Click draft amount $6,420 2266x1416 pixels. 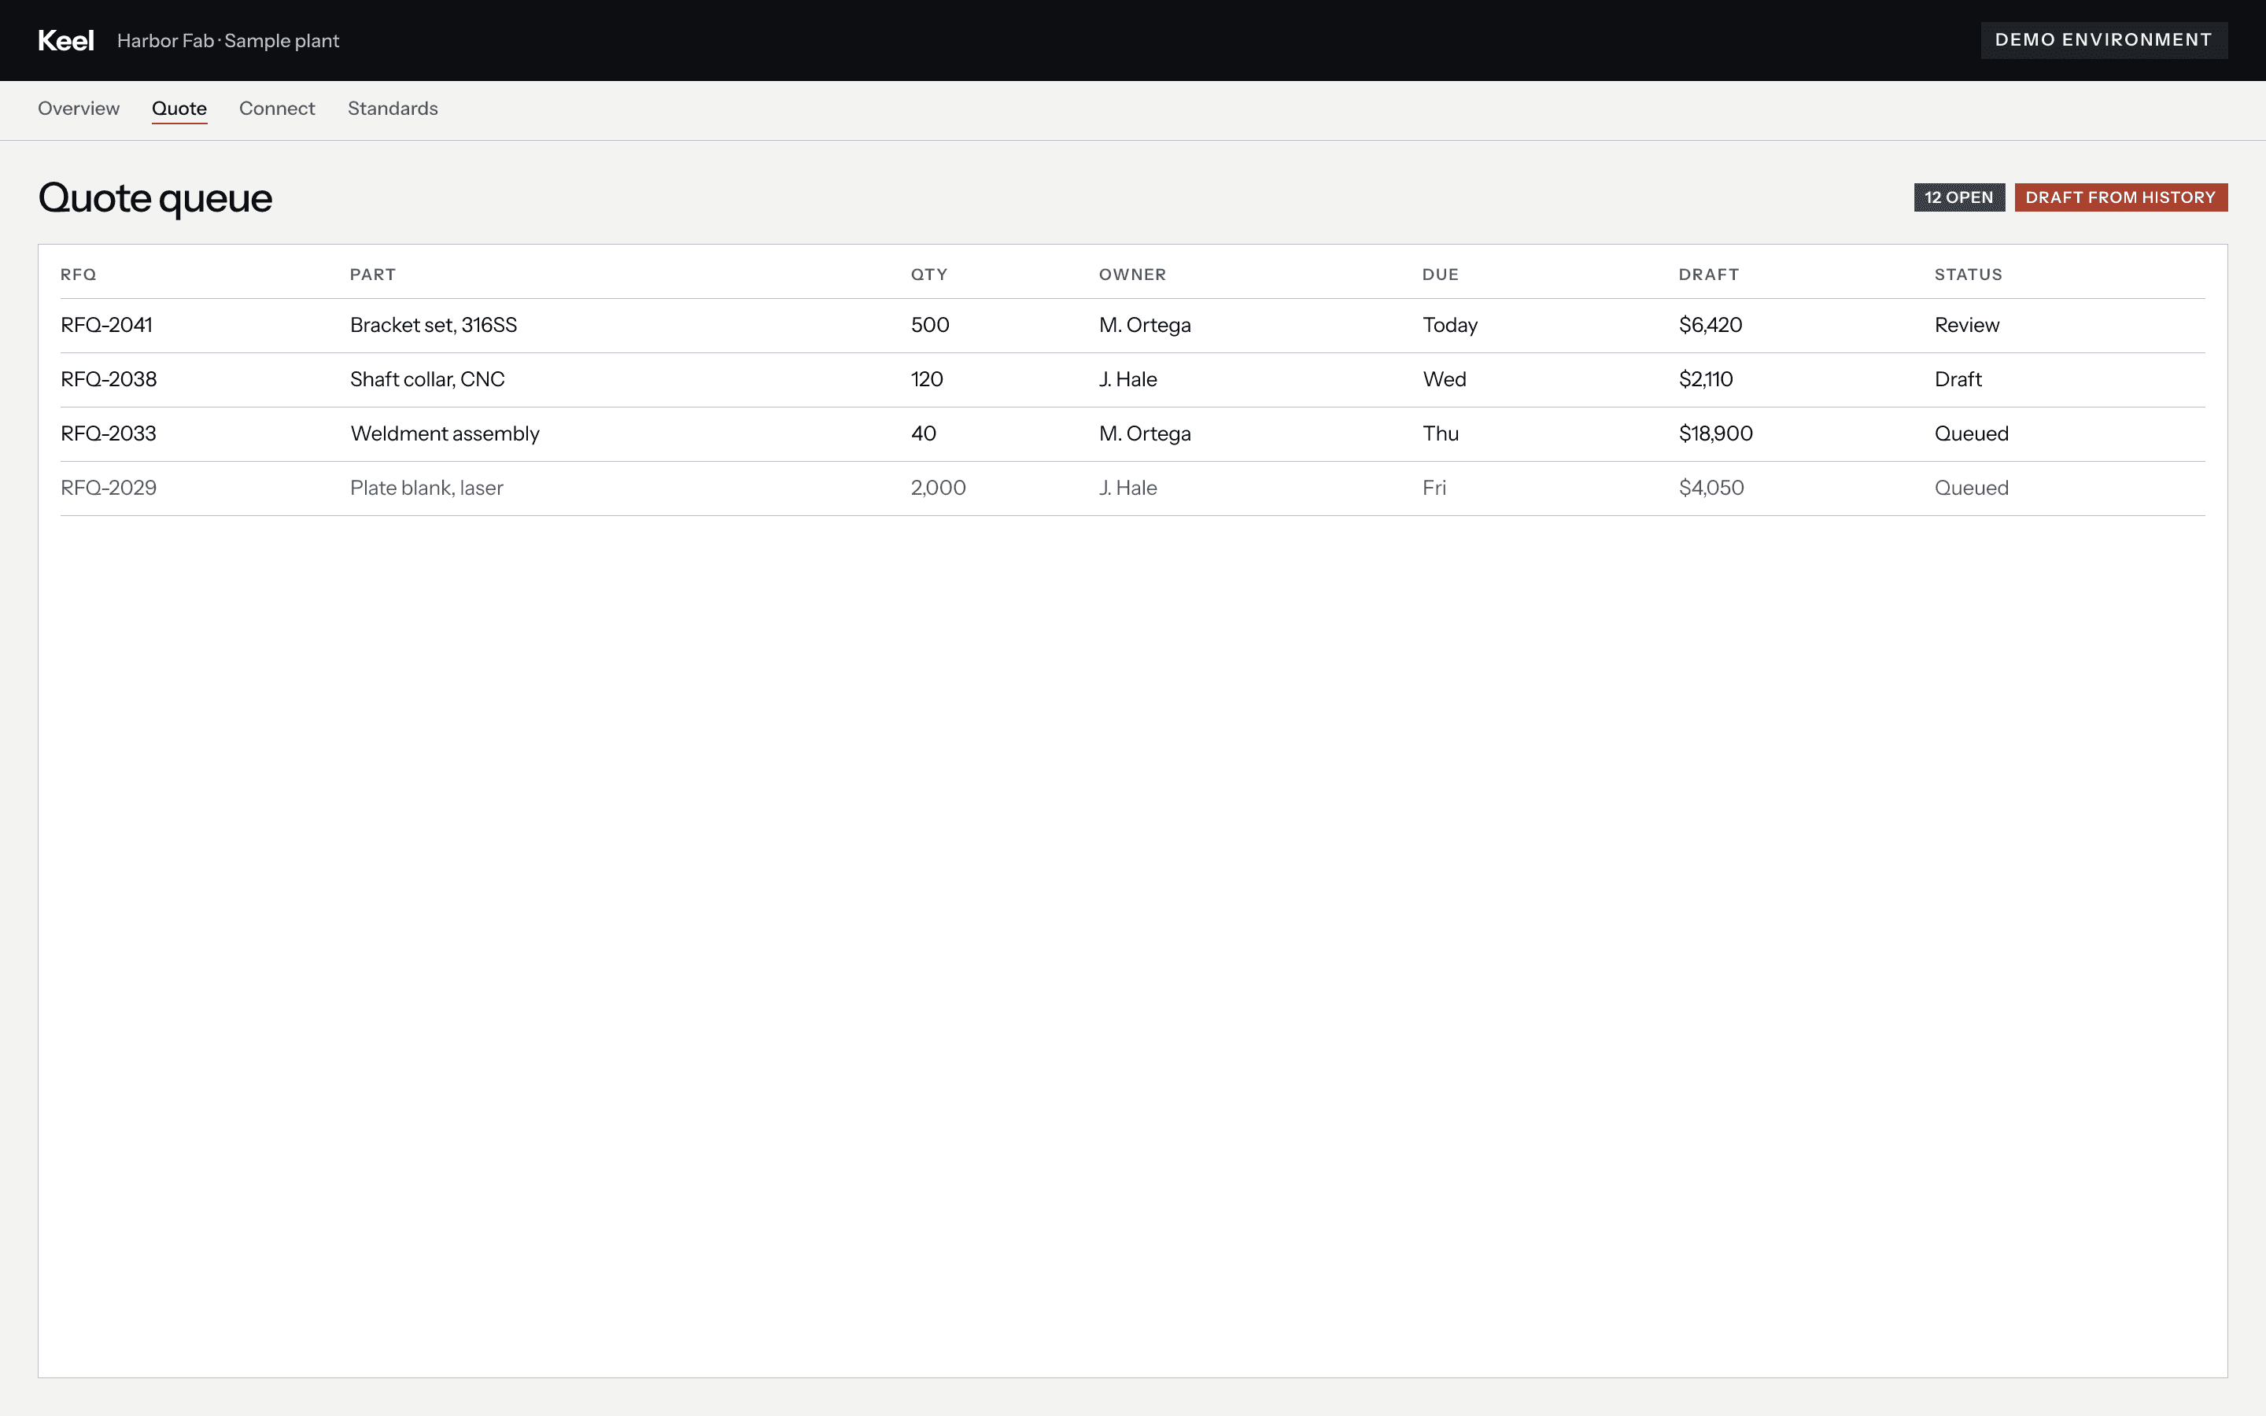coord(1710,325)
